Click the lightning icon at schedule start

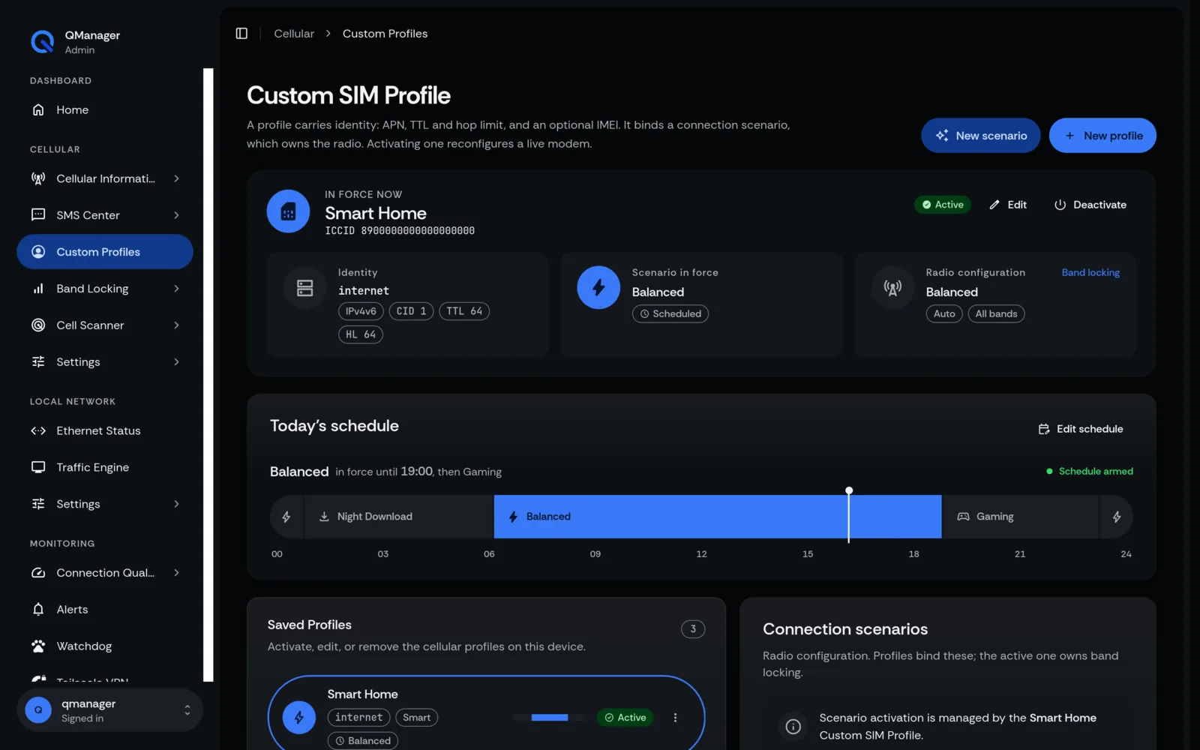(x=286, y=517)
